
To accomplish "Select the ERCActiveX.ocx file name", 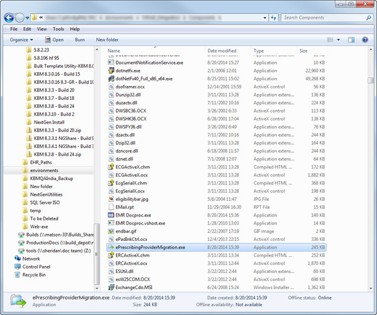I will [x=131, y=264].
